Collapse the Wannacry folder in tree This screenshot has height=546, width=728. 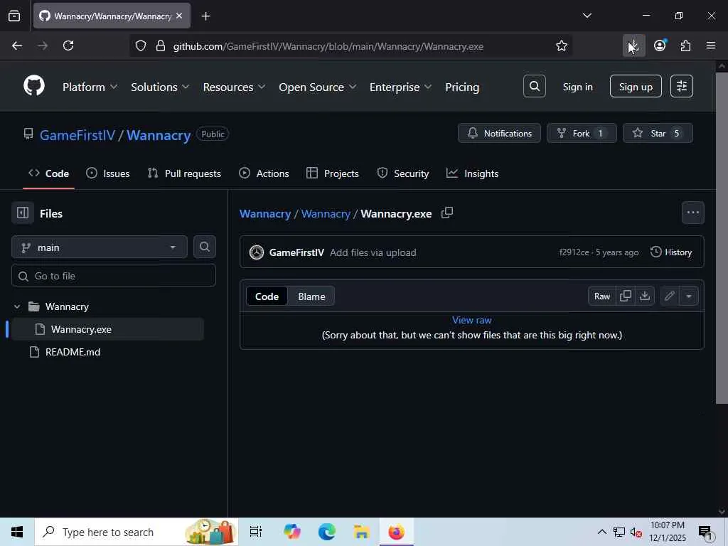(17, 306)
